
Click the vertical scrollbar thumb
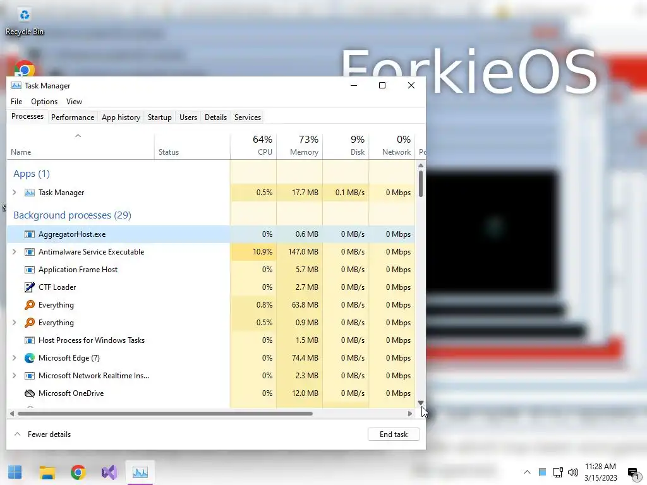(420, 184)
